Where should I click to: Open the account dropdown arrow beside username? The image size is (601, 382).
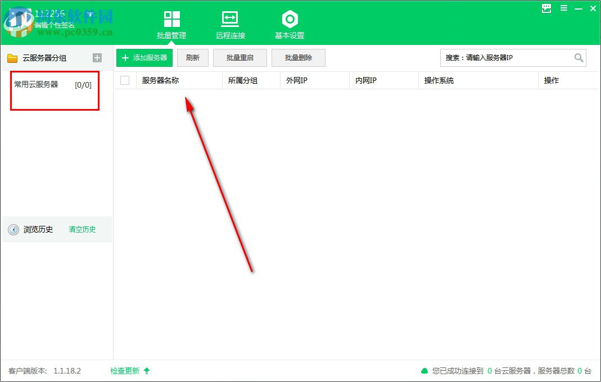(x=91, y=15)
